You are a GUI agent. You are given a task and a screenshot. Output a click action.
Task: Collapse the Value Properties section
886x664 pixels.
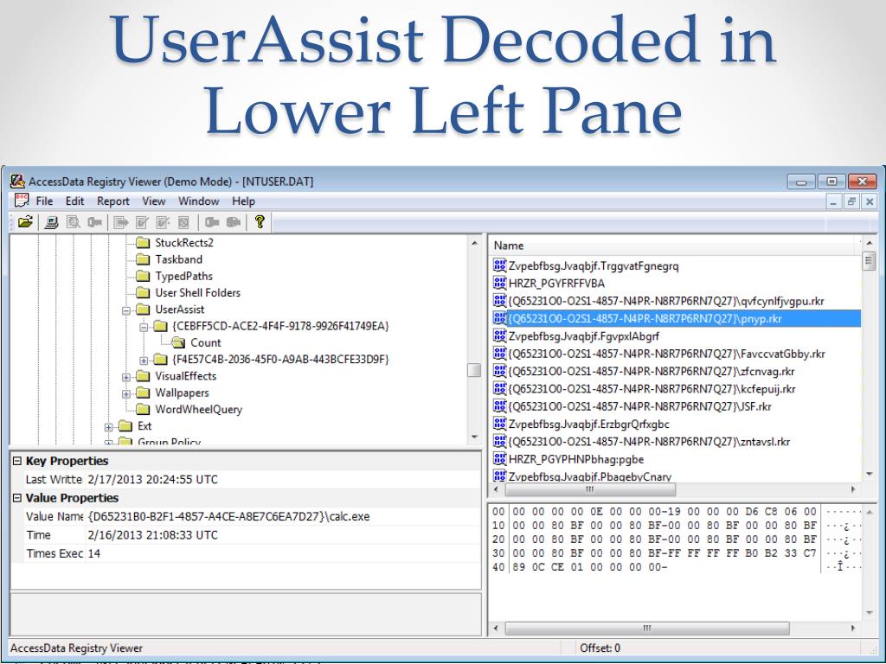click(17, 498)
